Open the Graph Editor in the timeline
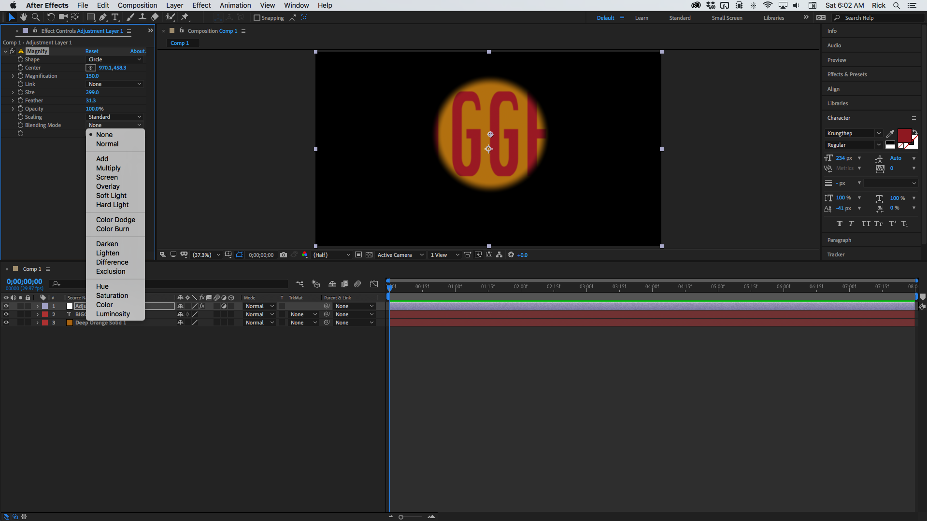Image resolution: width=927 pixels, height=521 pixels. click(x=374, y=284)
